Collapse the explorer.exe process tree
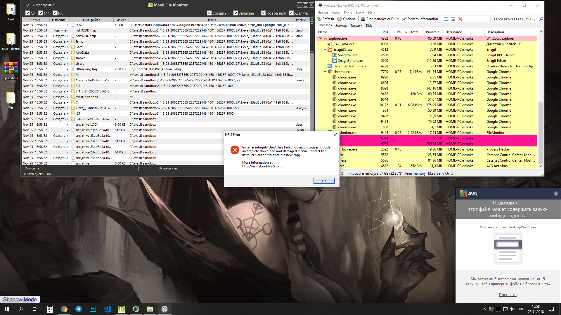 pos(320,38)
